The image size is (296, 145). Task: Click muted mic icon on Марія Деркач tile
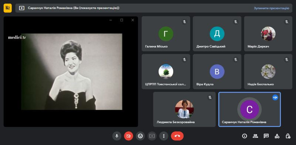(287, 22)
